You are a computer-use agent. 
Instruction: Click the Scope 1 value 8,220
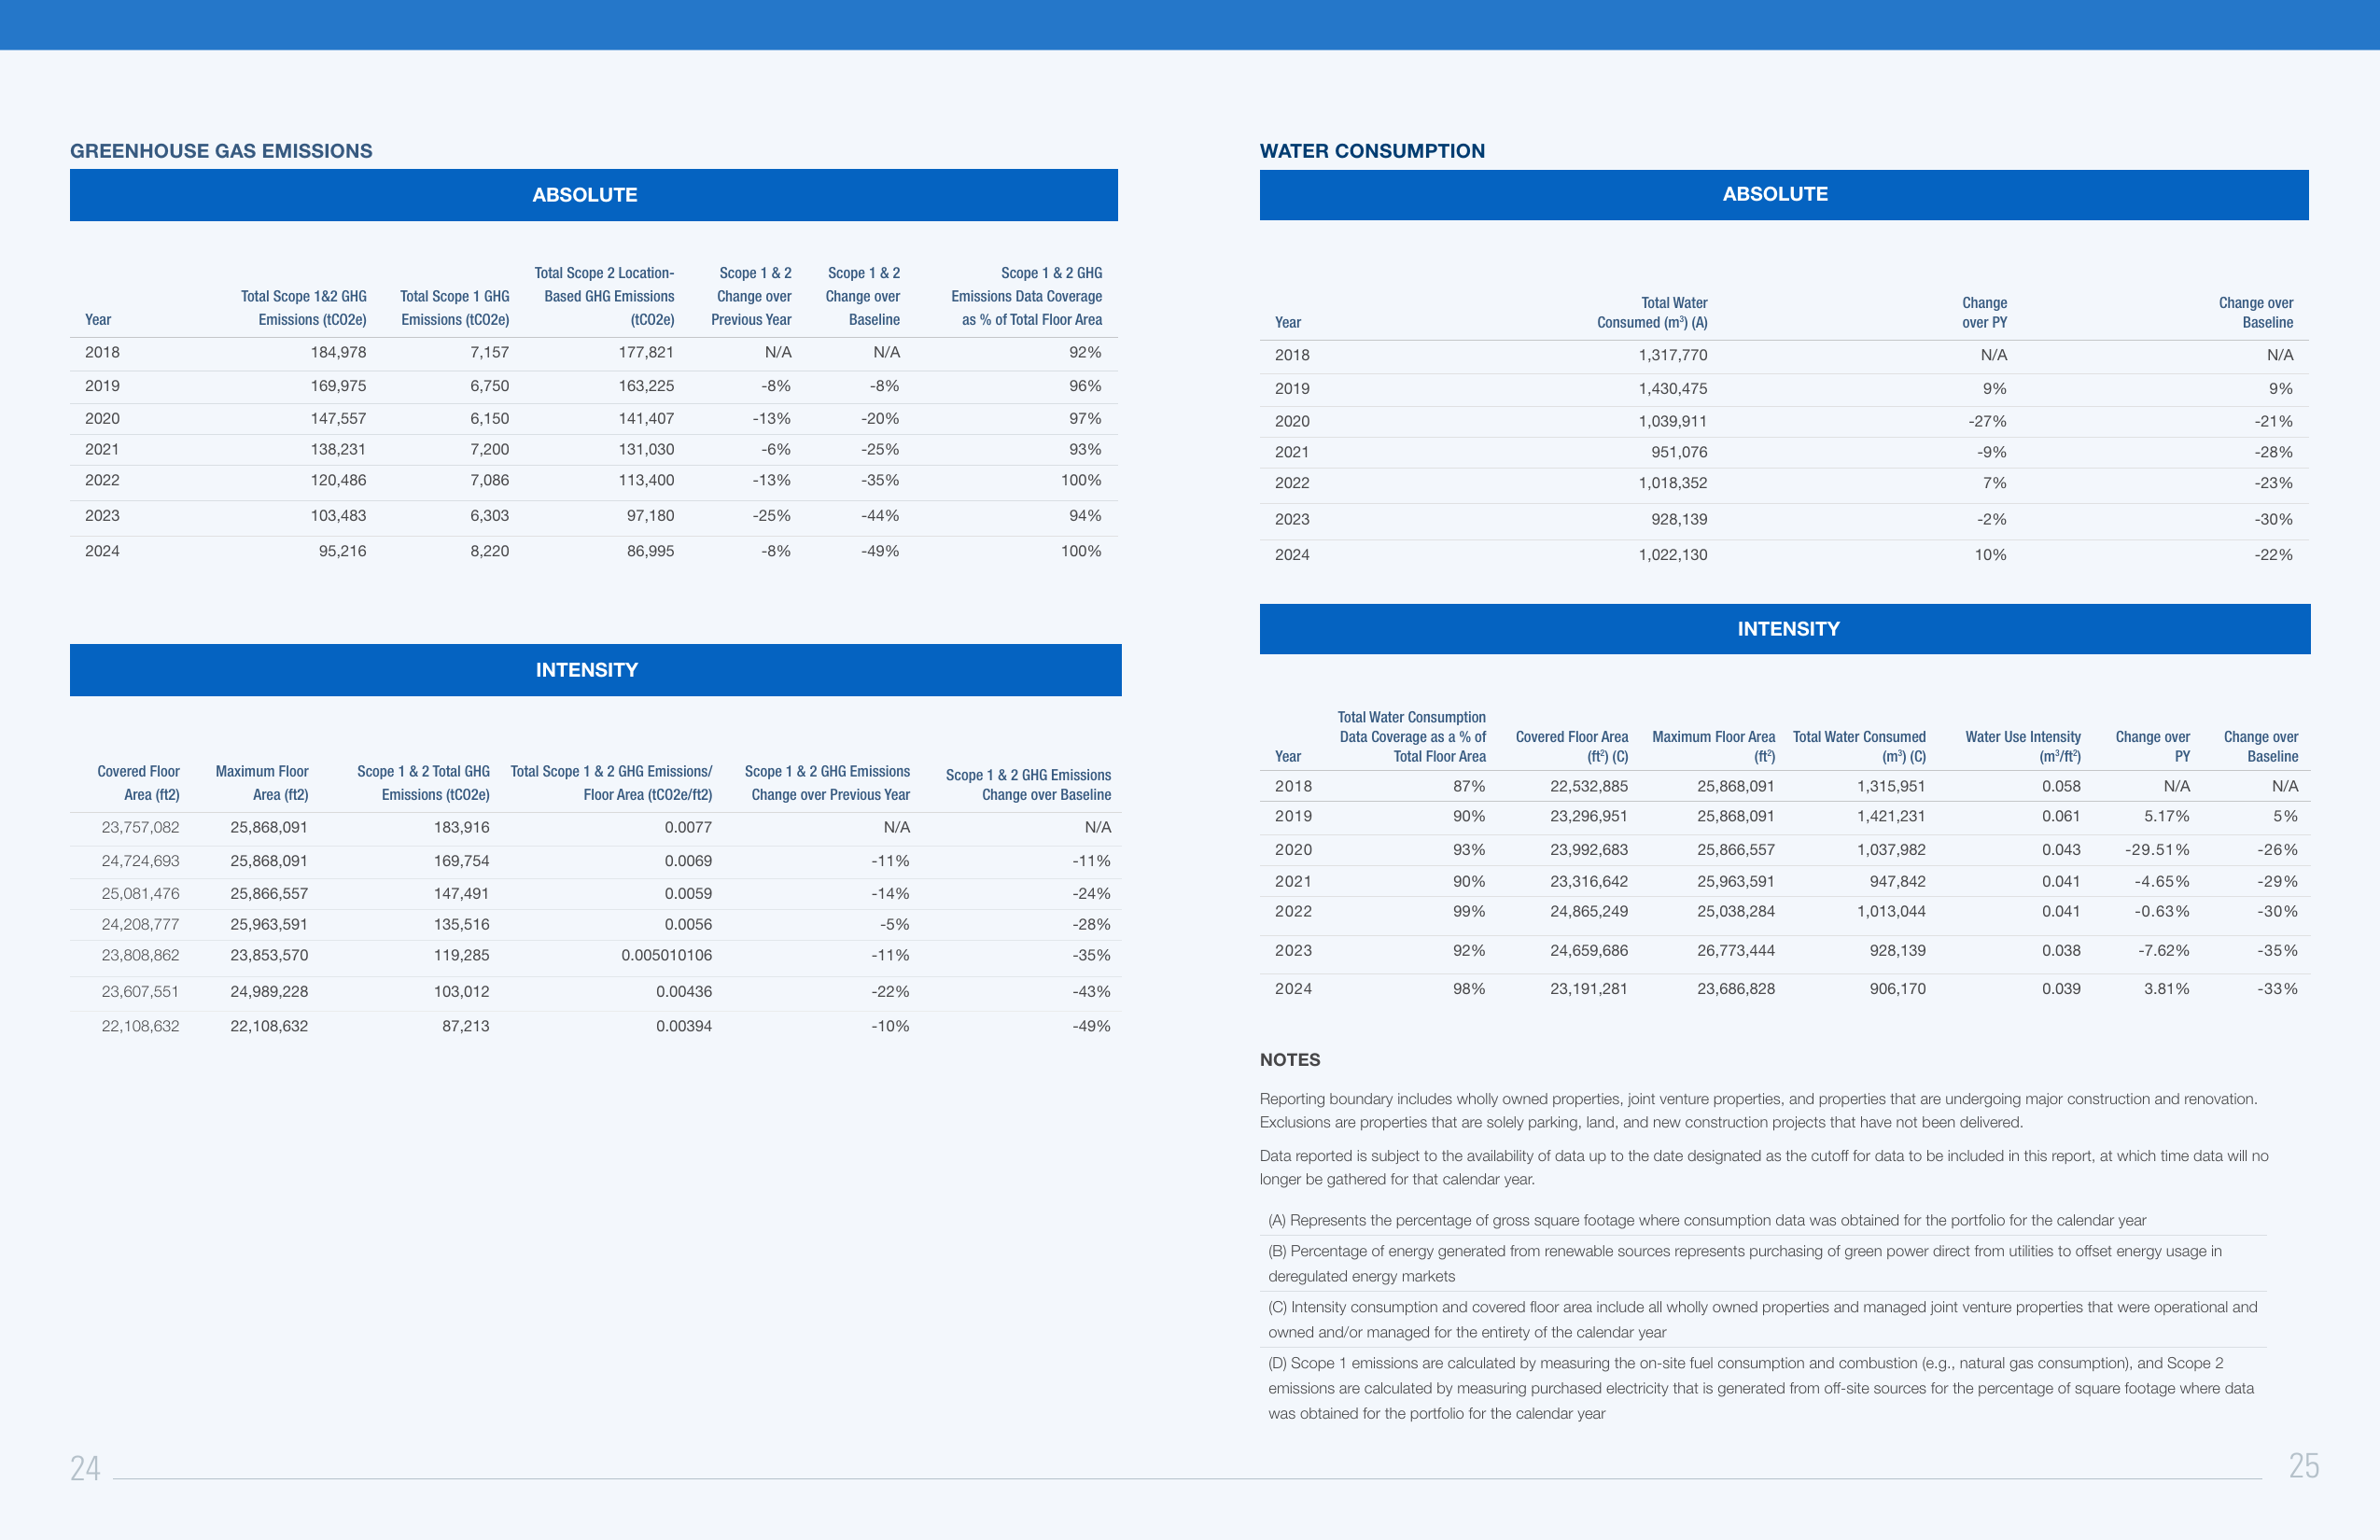pyautogui.click(x=489, y=551)
